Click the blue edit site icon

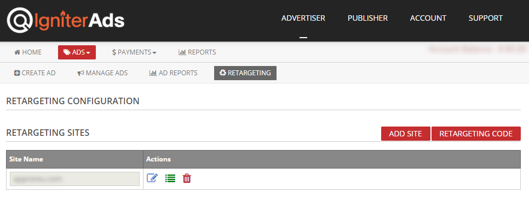pyautogui.click(x=152, y=178)
